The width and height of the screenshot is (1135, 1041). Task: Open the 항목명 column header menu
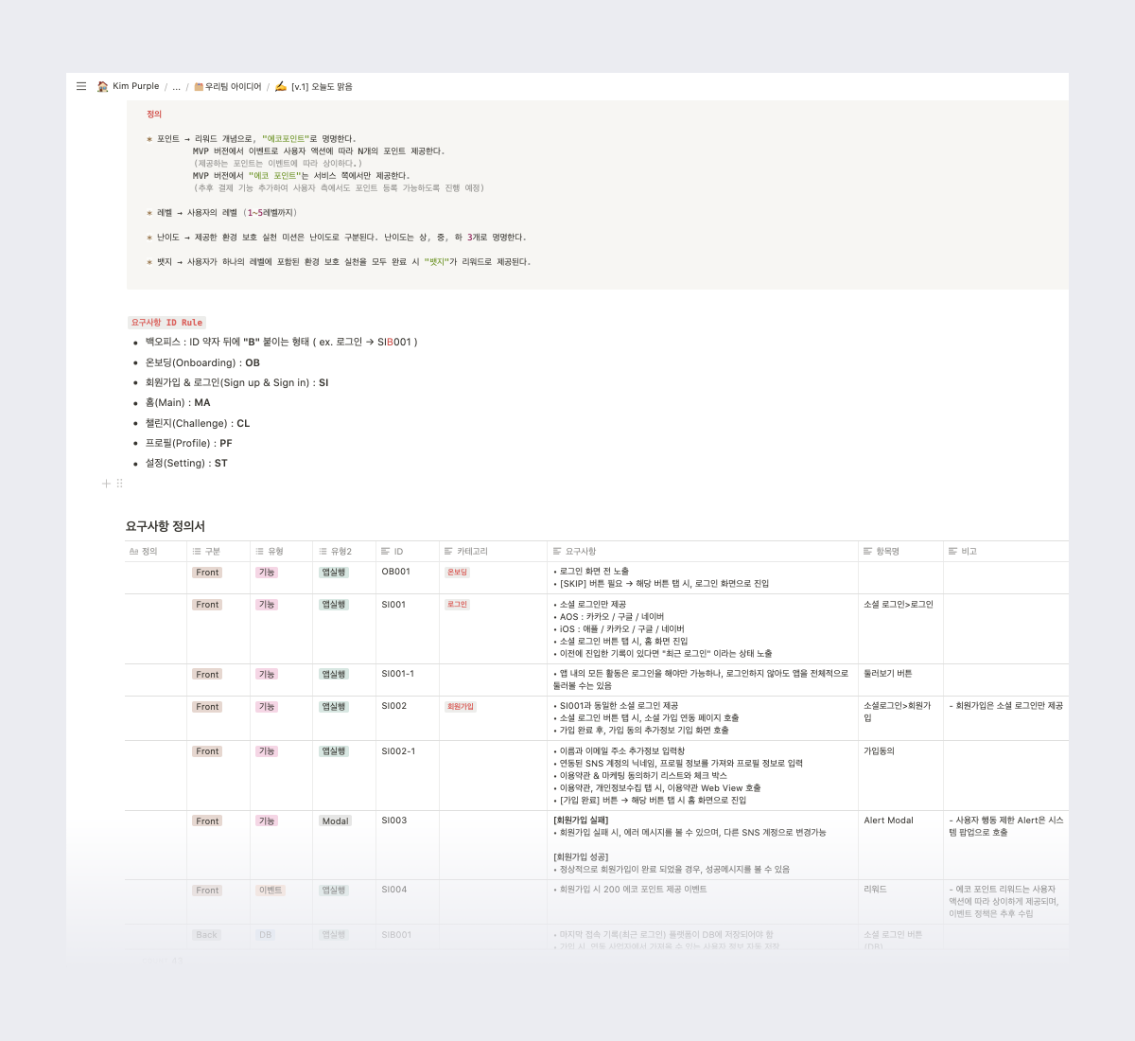coord(900,551)
